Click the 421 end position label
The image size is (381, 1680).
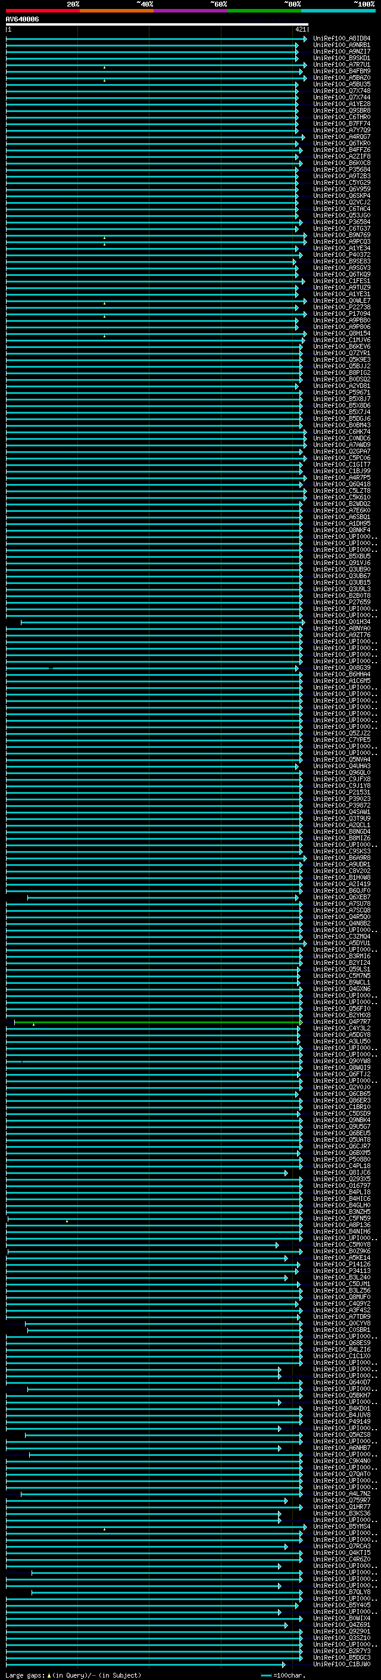(x=300, y=30)
